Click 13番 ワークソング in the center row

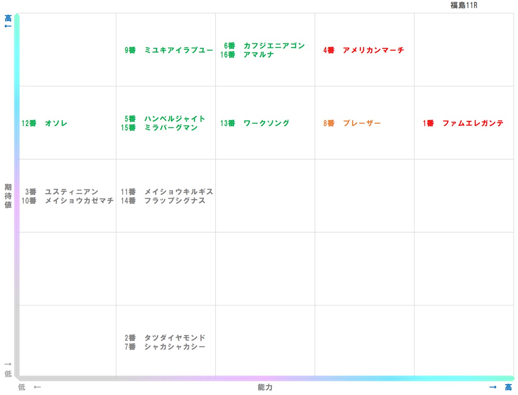click(x=254, y=123)
